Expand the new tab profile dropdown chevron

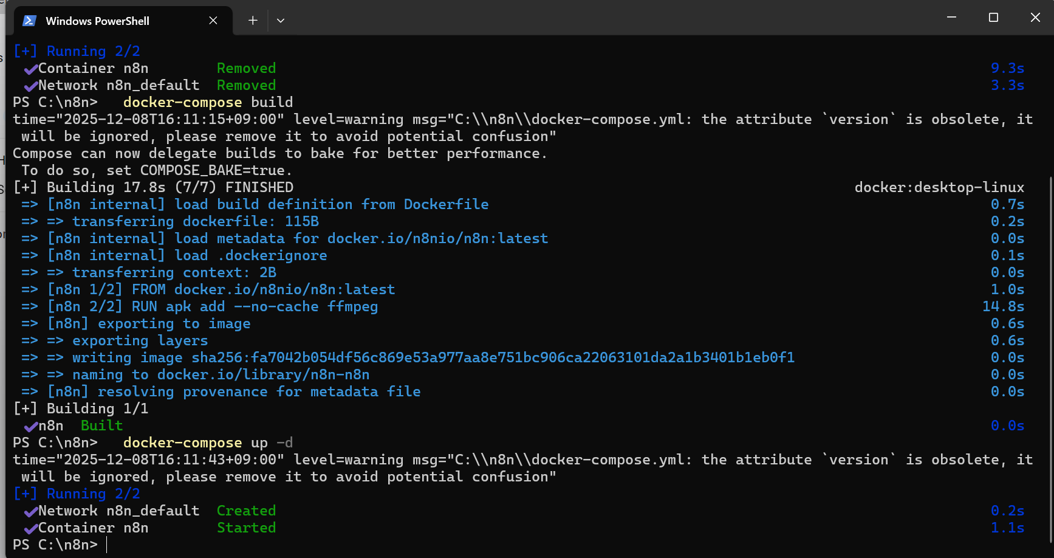tap(281, 21)
